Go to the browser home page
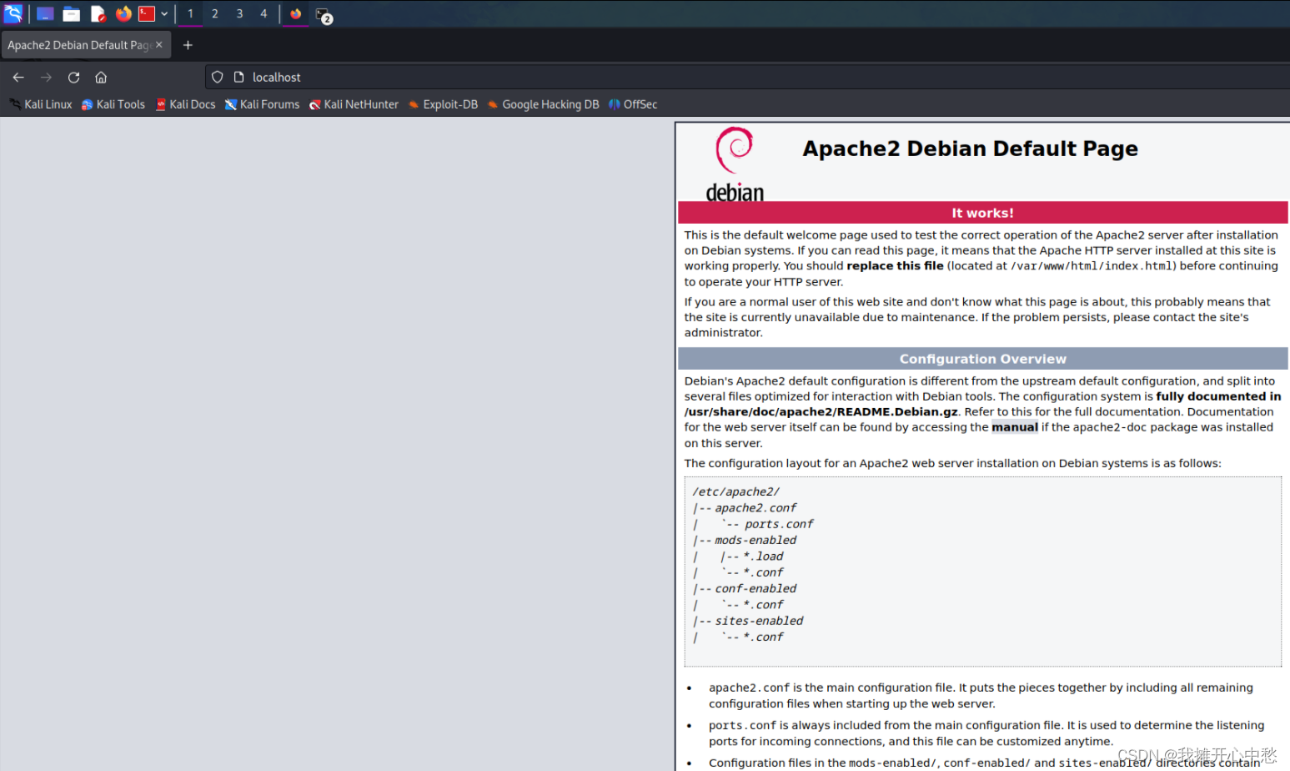The image size is (1290, 771). [100, 77]
